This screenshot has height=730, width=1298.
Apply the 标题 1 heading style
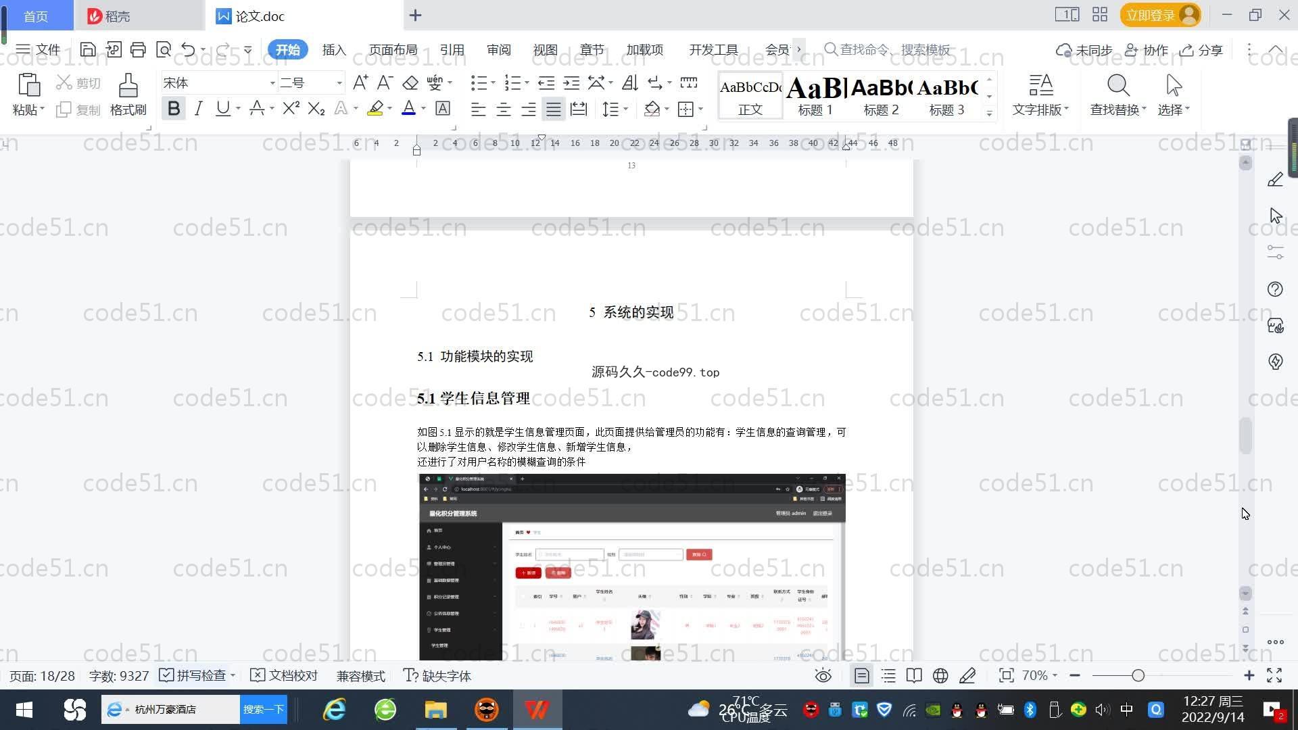point(815,95)
